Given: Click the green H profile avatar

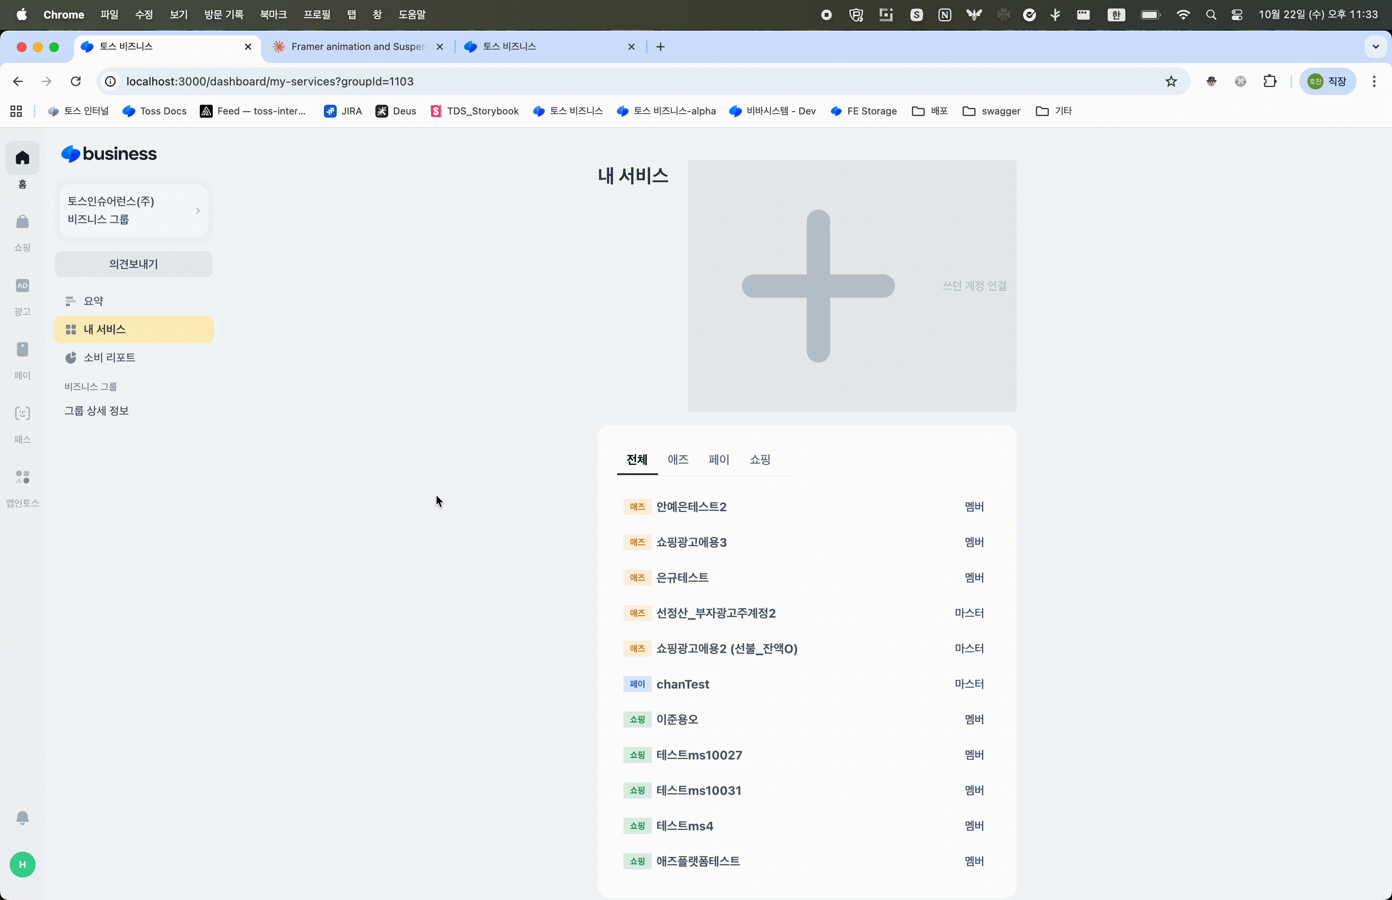Looking at the screenshot, I should tap(22, 865).
